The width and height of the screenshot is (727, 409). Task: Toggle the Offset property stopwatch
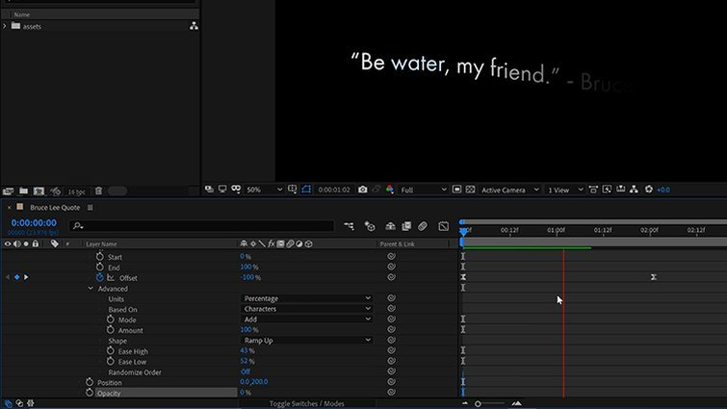tap(99, 277)
